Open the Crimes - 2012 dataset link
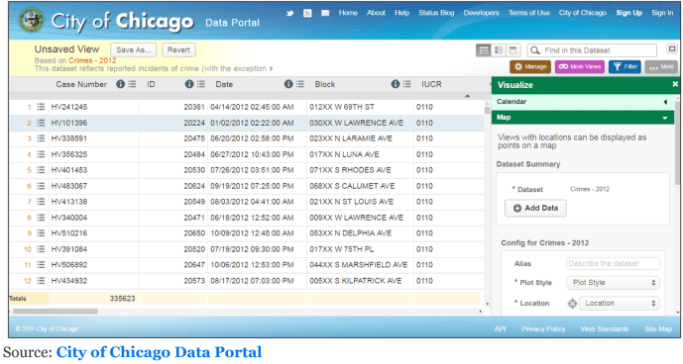The height and width of the screenshot is (364, 683). coord(92,60)
